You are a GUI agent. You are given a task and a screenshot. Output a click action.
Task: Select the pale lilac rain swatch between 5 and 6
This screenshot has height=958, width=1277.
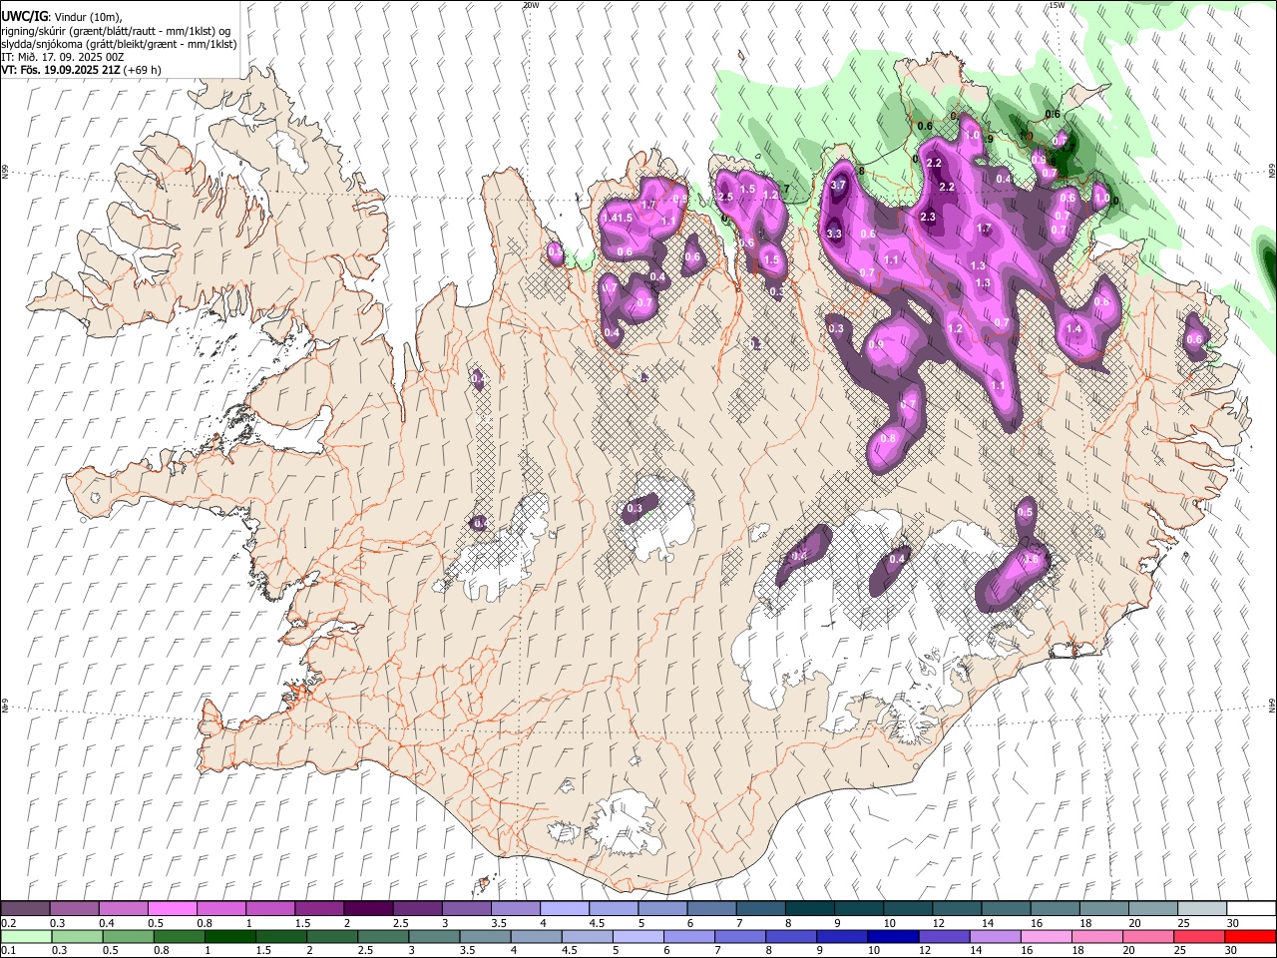click(638, 936)
